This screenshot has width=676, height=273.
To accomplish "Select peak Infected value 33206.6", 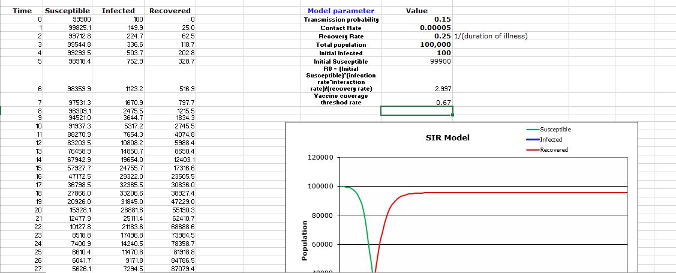I will click(118, 193).
